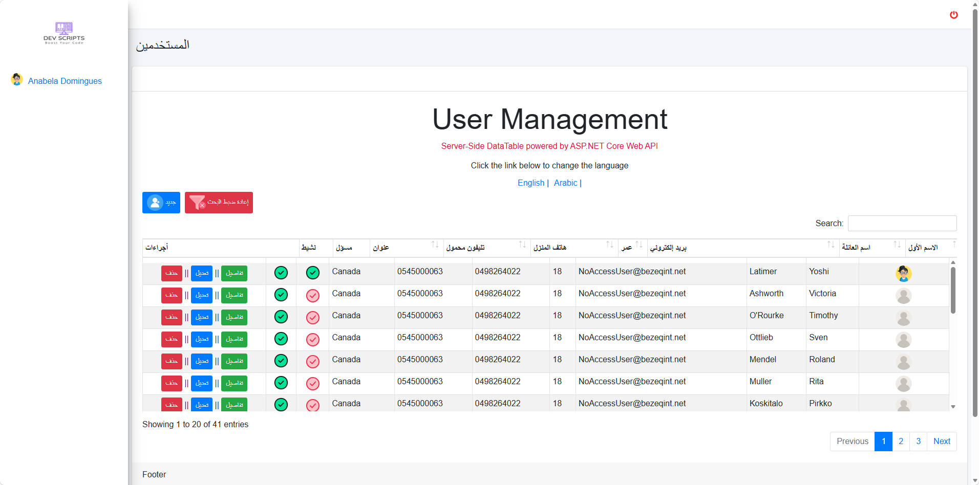Click the table's vertical scrollbar thumb
This screenshot has height=485, width=979.
(953, 290)
